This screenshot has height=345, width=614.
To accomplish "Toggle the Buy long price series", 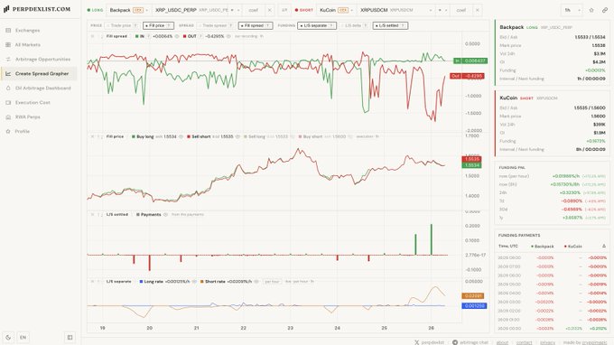I will pyautogui.click(x=143, y=136).
